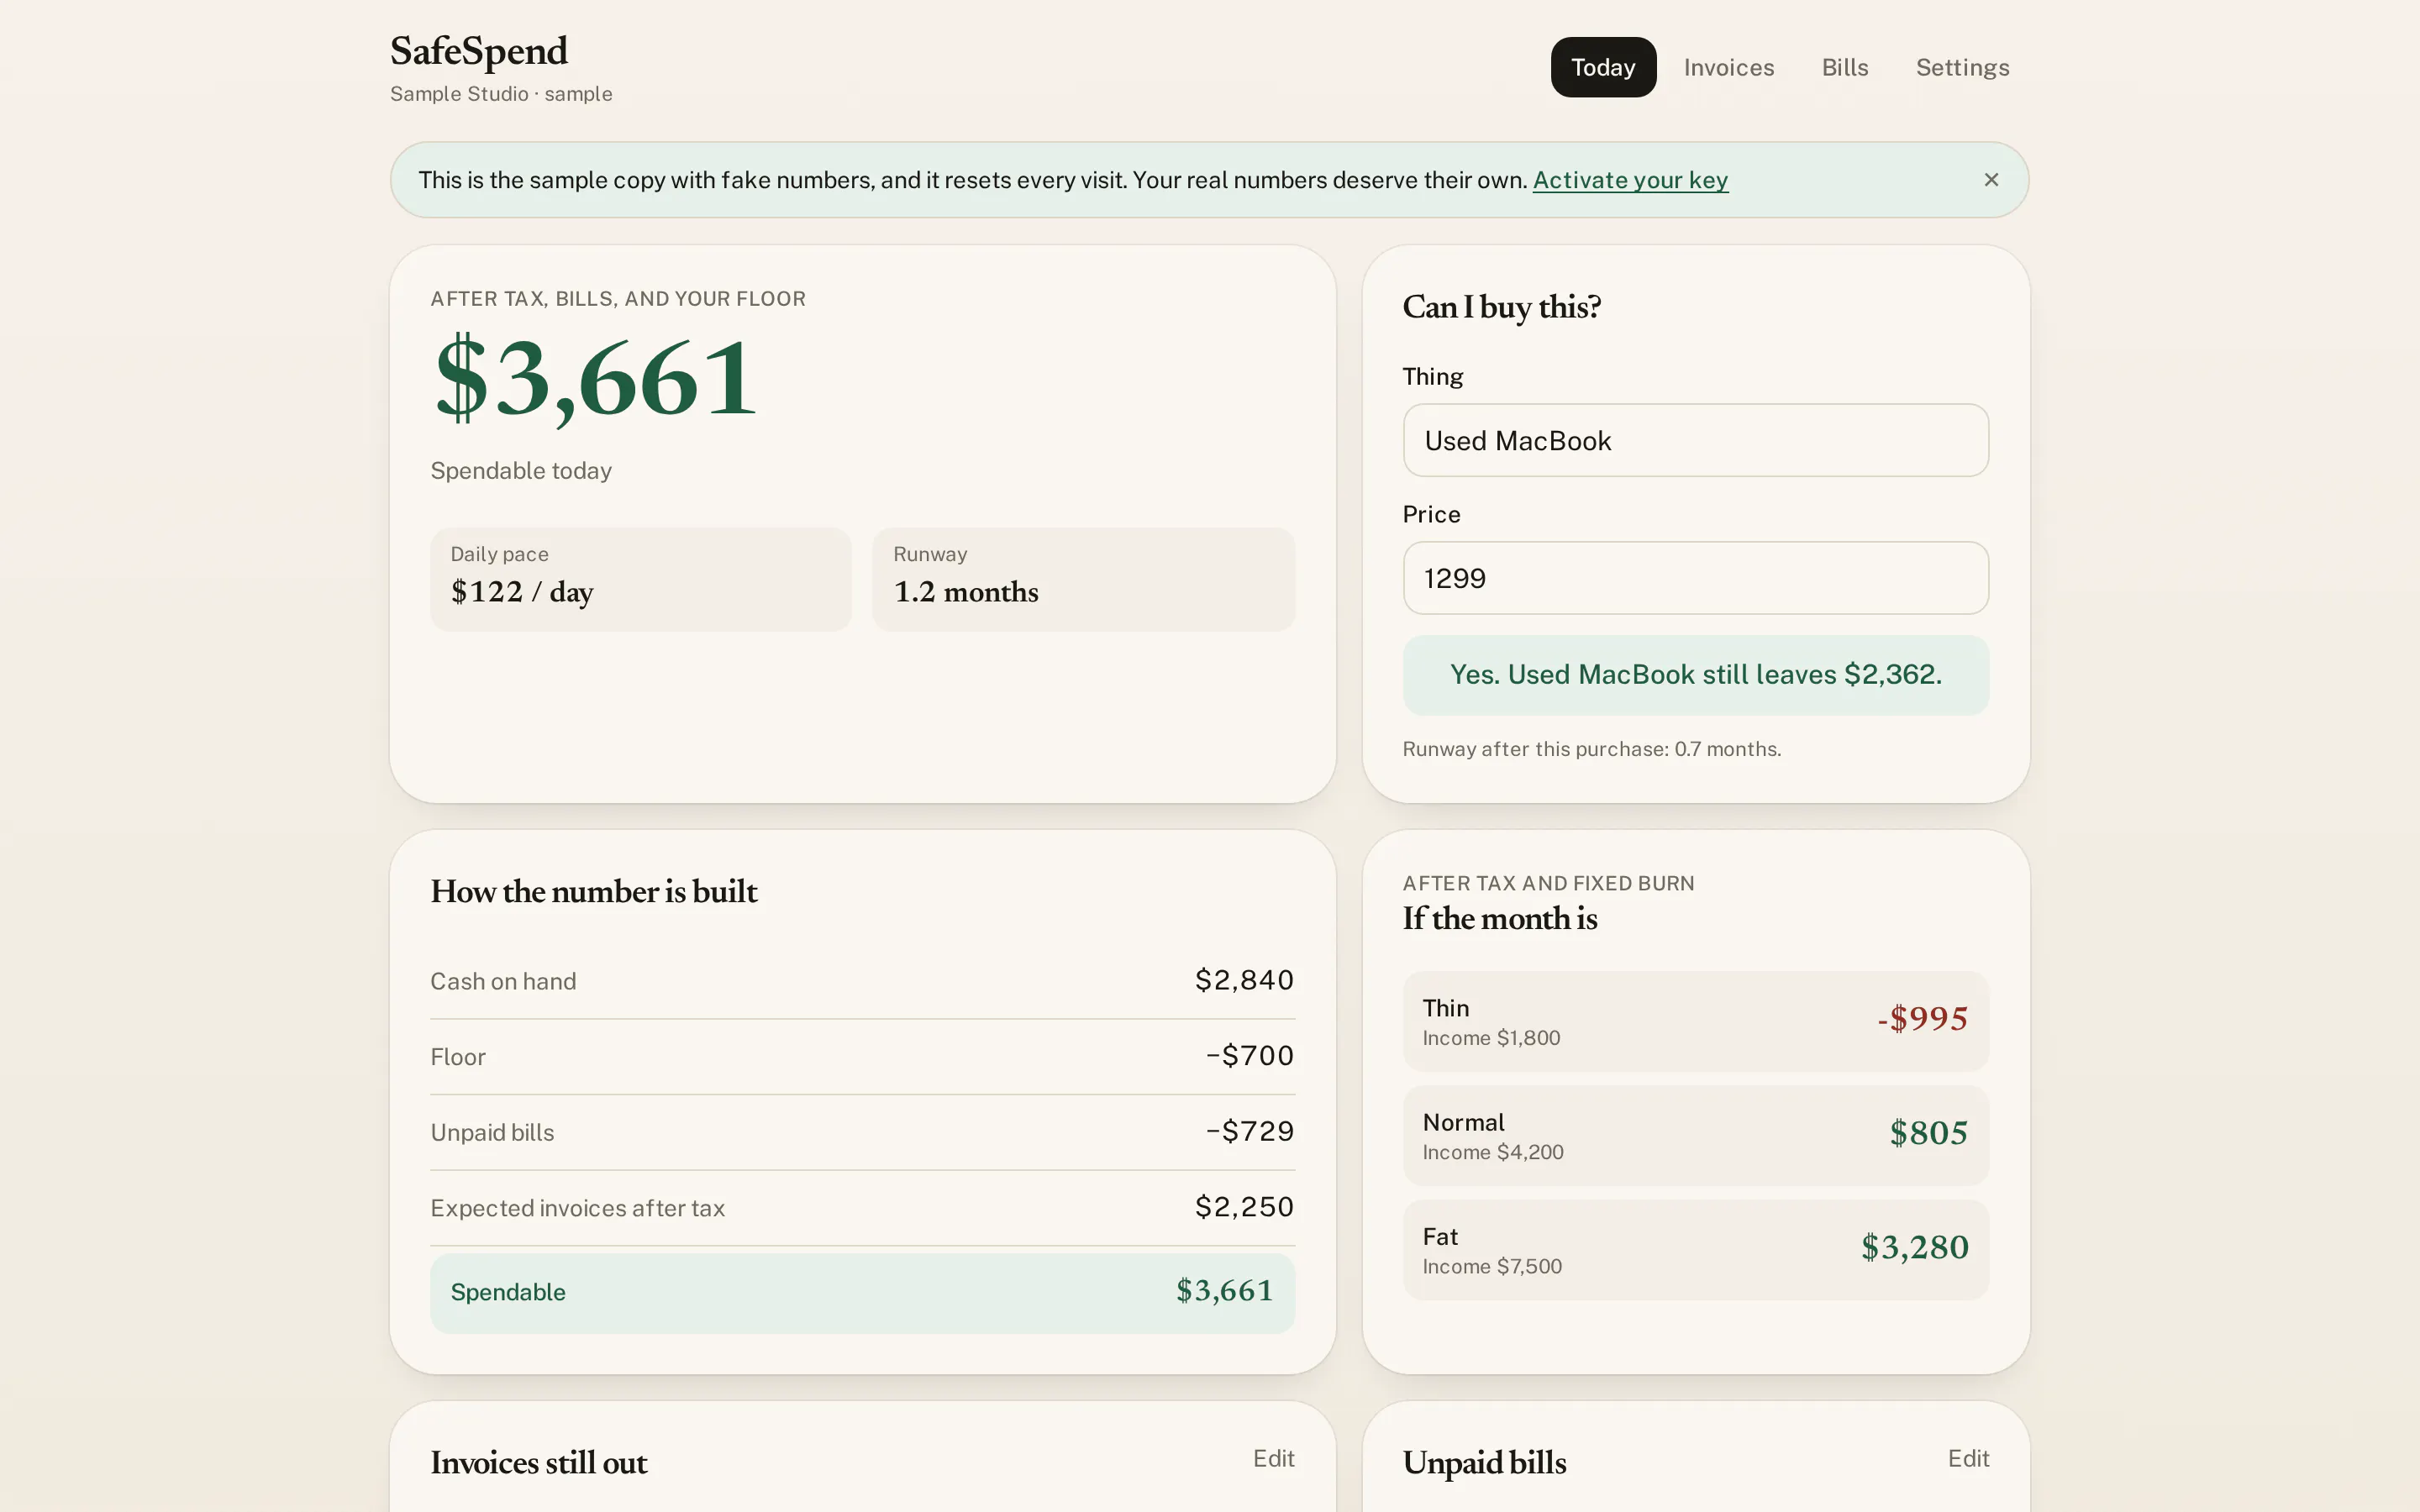
Task: Focus the Price input field
Action: (1695, 578)
